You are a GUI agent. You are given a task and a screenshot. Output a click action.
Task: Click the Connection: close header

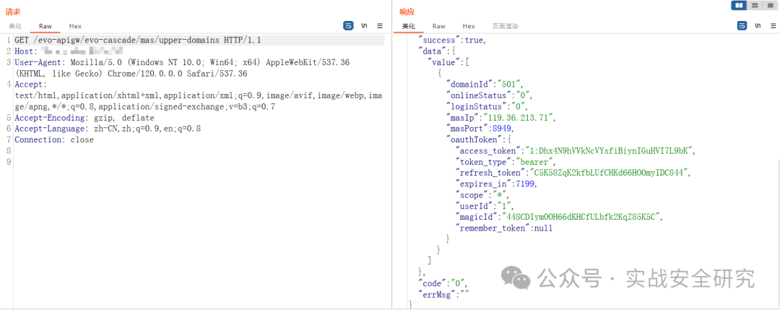(53, 139)
